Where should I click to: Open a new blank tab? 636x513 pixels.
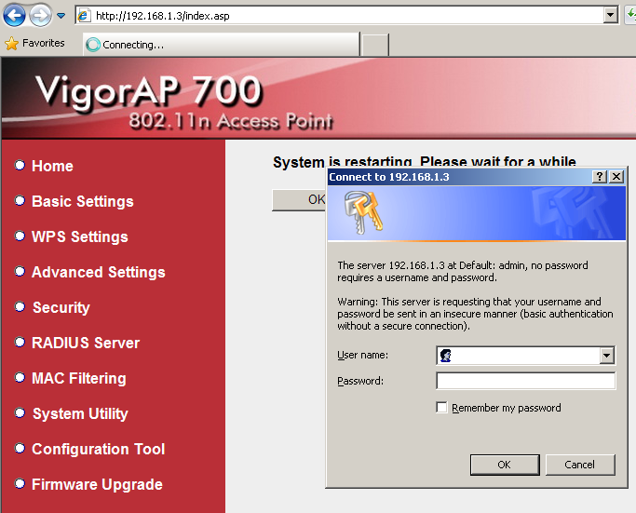click(374, 45)
